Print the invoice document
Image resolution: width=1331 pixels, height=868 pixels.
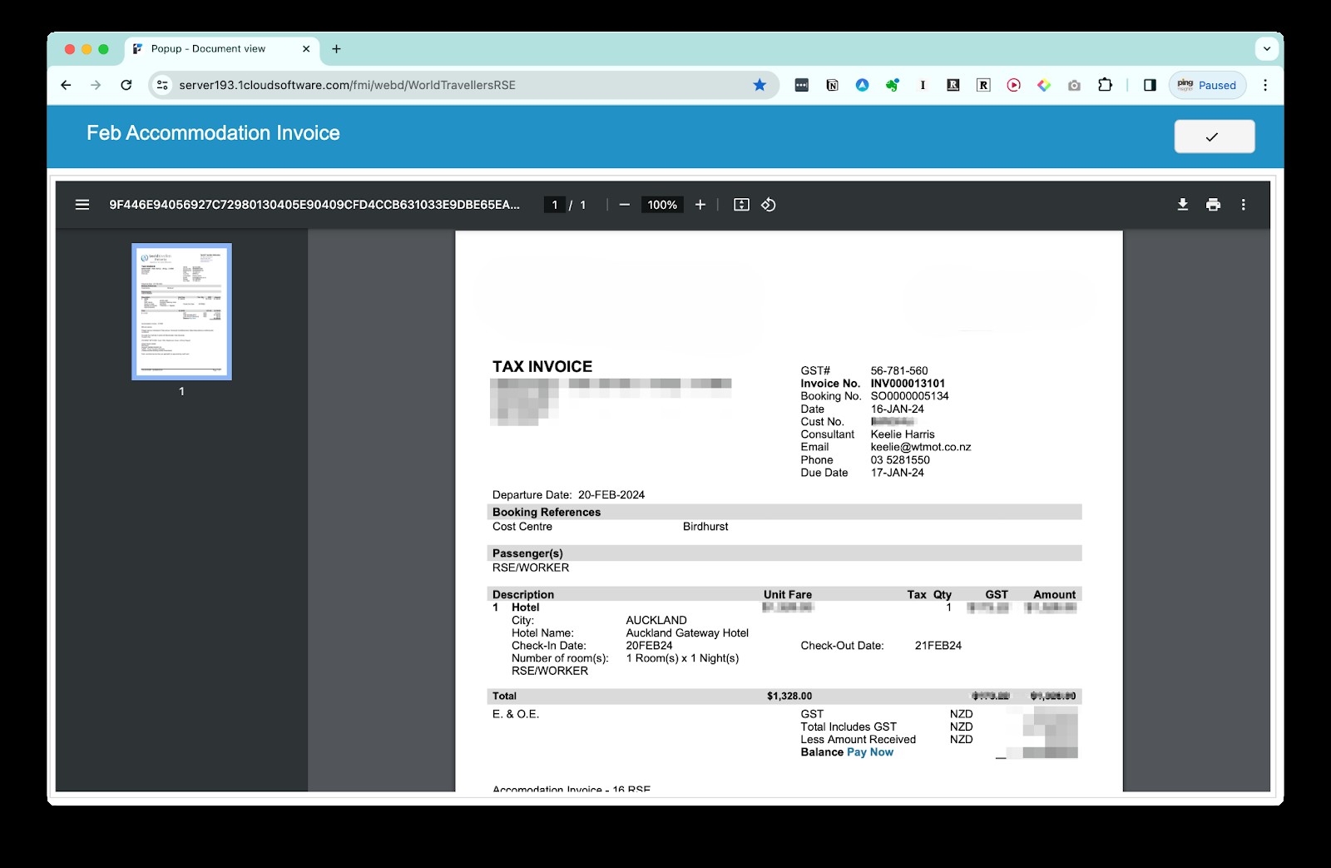click(x=1213, y=205)
